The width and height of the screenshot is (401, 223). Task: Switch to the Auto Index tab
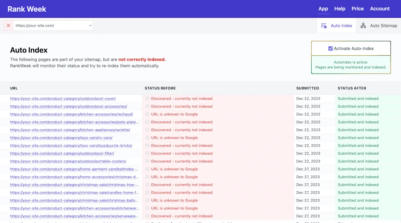tap(336, 25)
